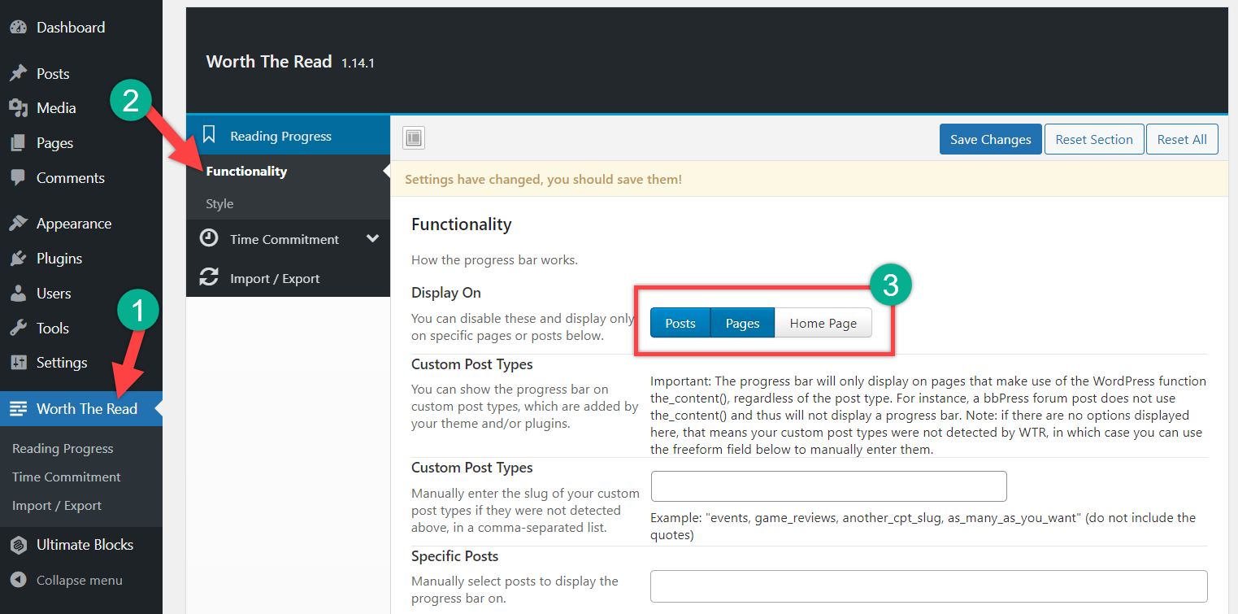Click the Plugins icon in admin sidebar
1238x614 pixels.
[x=20, y=258]
